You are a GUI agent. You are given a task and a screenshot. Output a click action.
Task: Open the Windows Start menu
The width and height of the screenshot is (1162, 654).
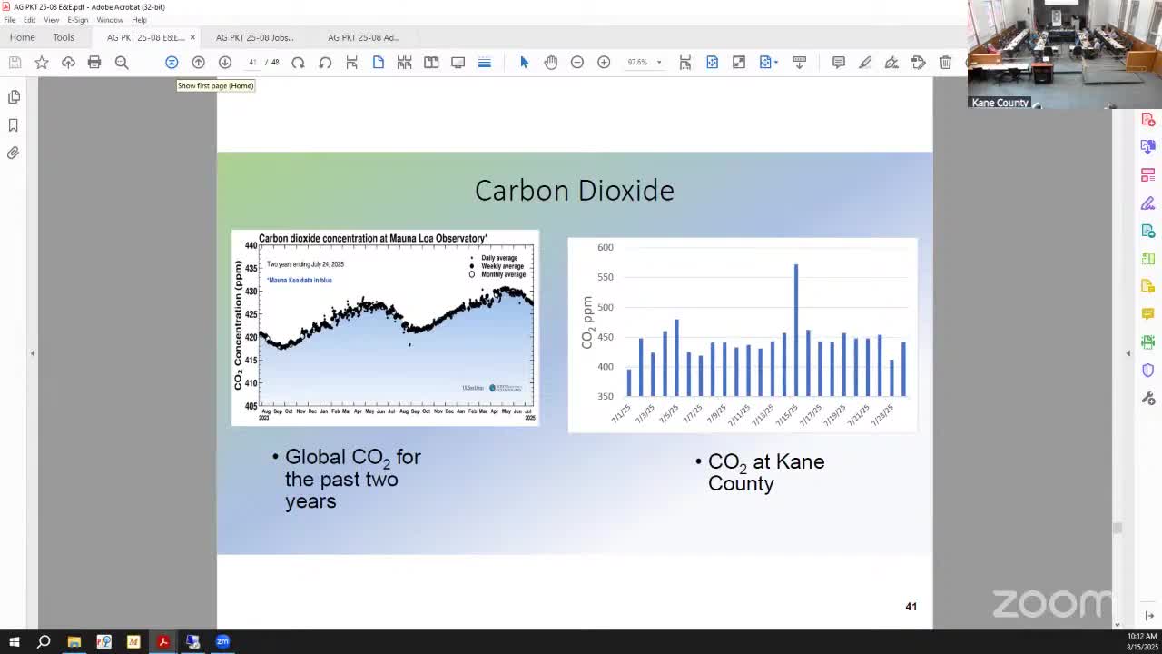tap(14, 642)
